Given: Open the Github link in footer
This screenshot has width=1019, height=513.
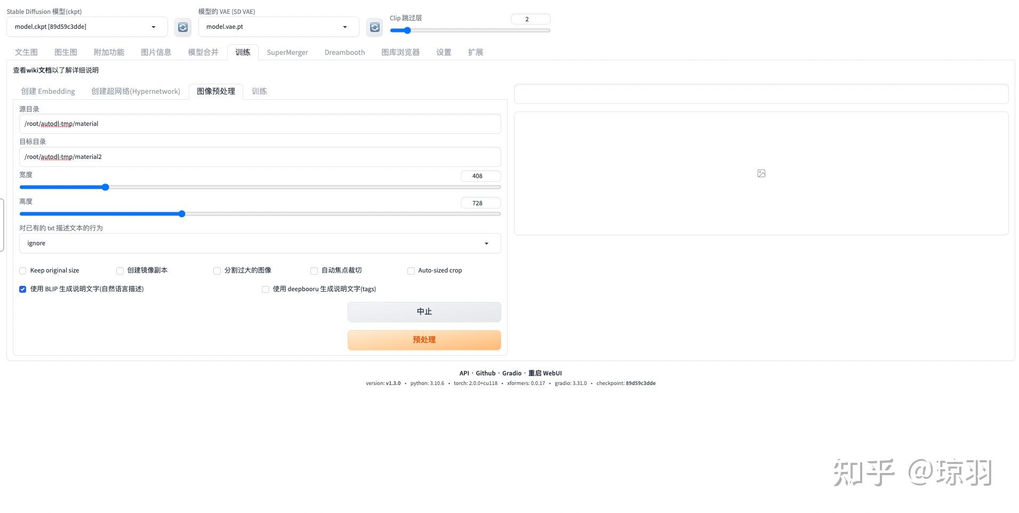Looking at the screenshot, I should [486, 373].
